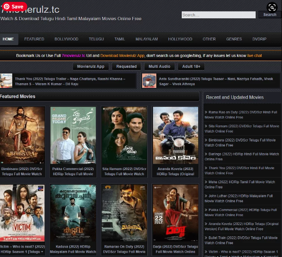
Task: Open the Ananda Kovela movie poster
Action: (x=176, y=135)
